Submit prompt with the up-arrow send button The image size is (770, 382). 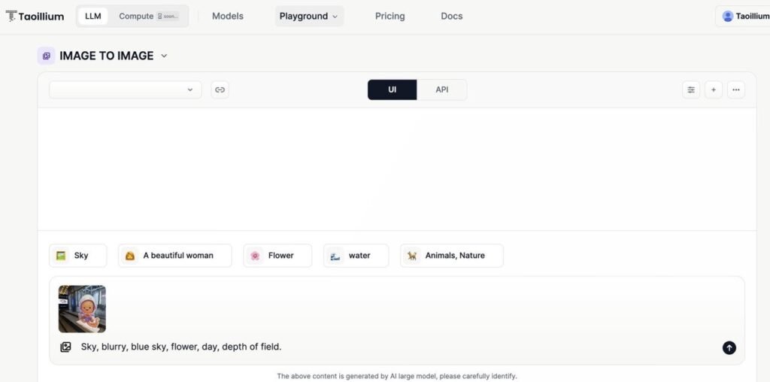(x=729, y=347)
